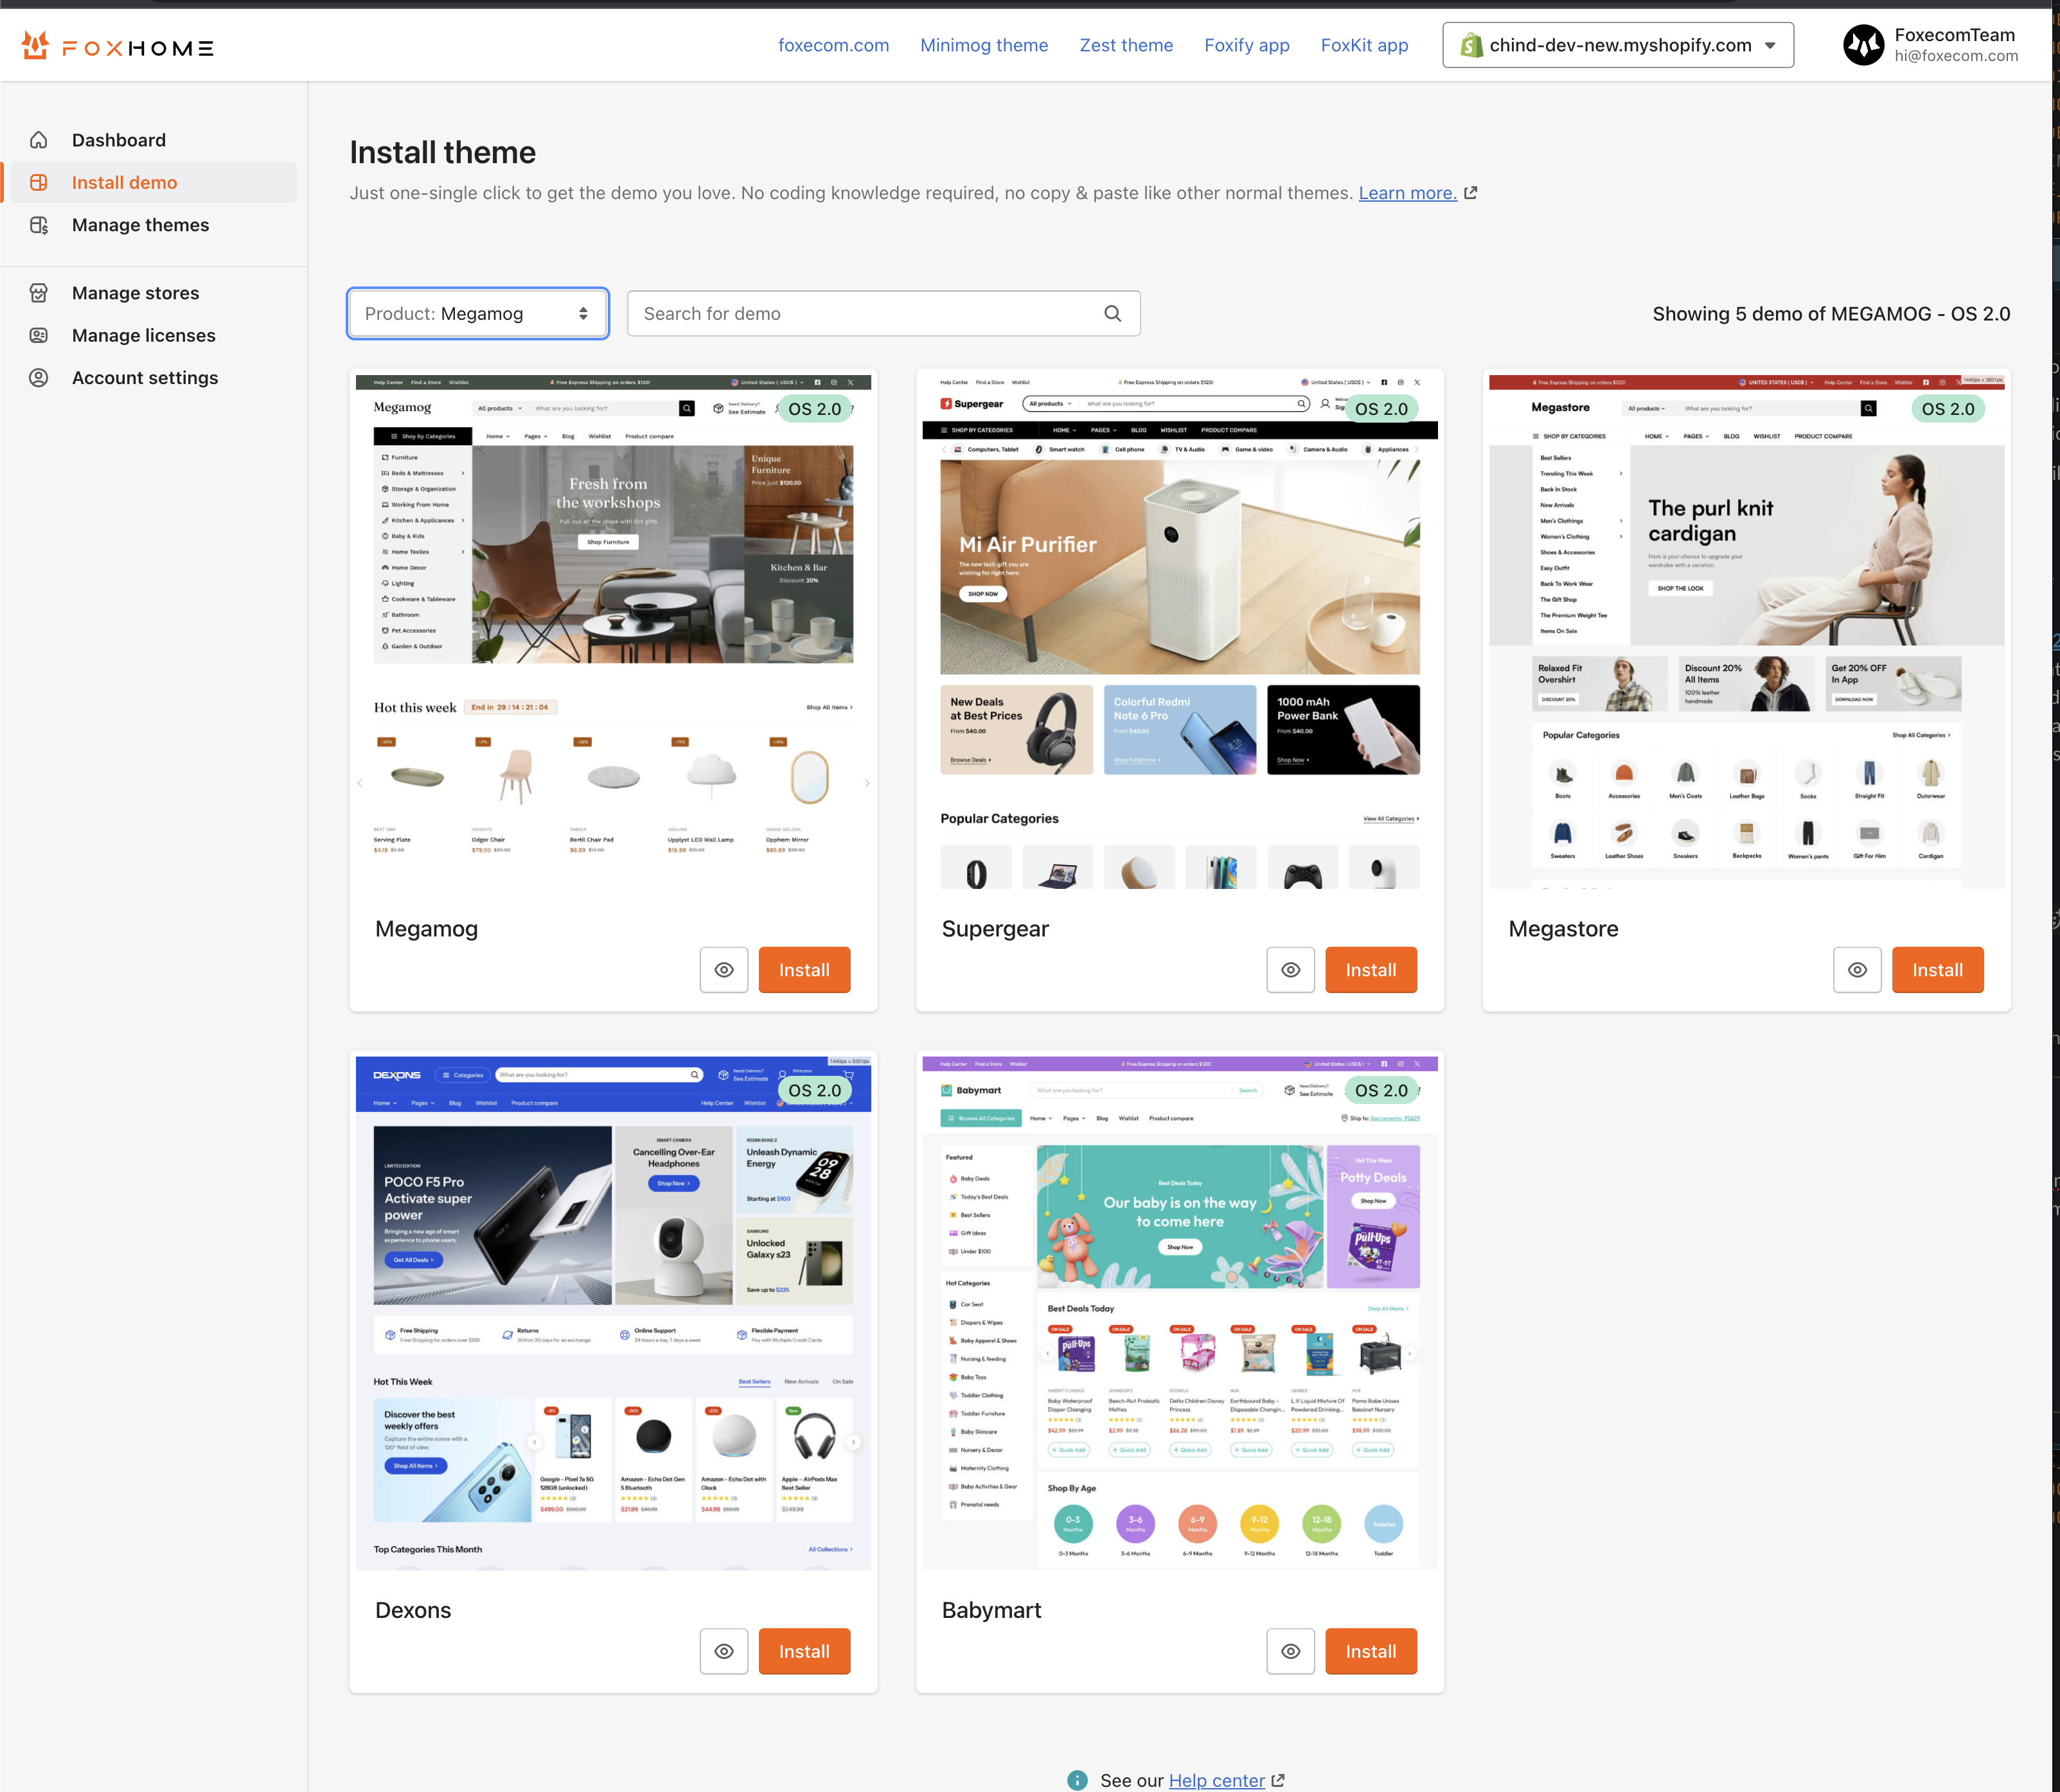Preview the Megamog demo with eye button
The width and height of the screenshot is (2060, 1792).
[x=724, y=970]
